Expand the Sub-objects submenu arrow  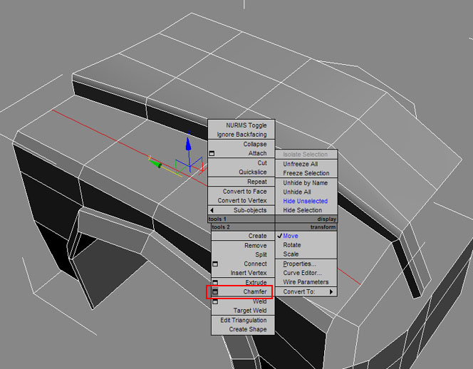pos(212,210)
